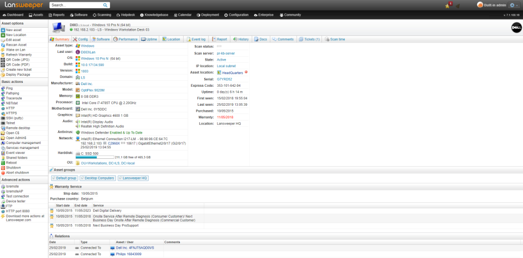Image resolution: width=523 pixels, height=258 pixels.
Task: Click Rescan Asset
Action: point(16,45)
